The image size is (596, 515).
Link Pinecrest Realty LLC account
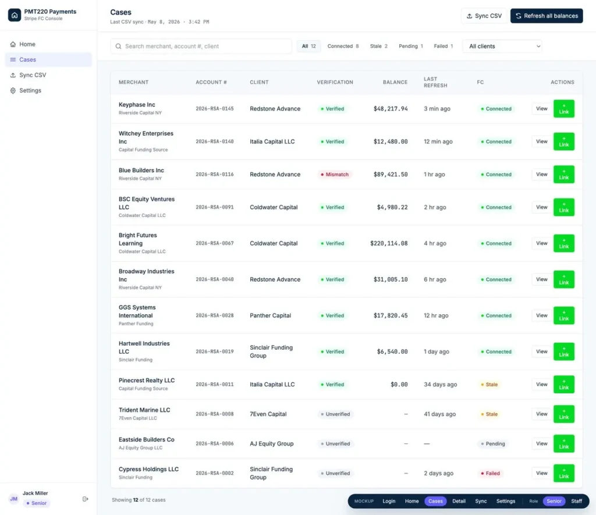point(563,384)
